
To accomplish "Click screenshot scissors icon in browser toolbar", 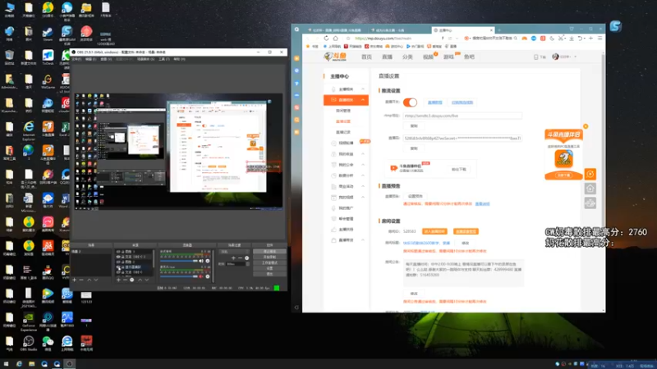I will [x=561, y=38].
